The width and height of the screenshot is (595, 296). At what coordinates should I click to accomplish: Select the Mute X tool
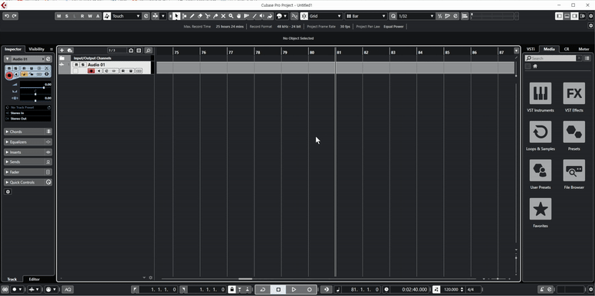coord(223,16)
